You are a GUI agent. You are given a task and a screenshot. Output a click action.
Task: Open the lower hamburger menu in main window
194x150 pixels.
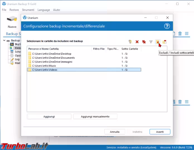click(x=187, y=102)
